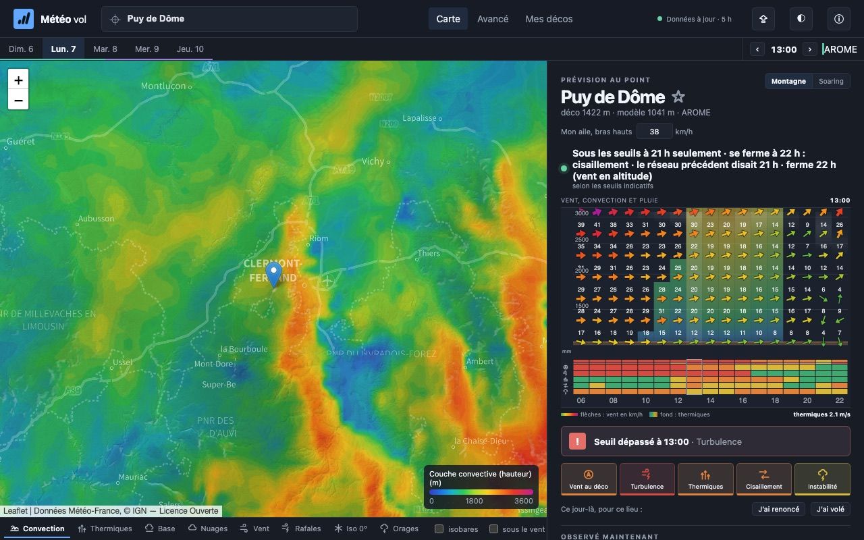
Task: Show the Convection map layer
Action: coord(38,529)
